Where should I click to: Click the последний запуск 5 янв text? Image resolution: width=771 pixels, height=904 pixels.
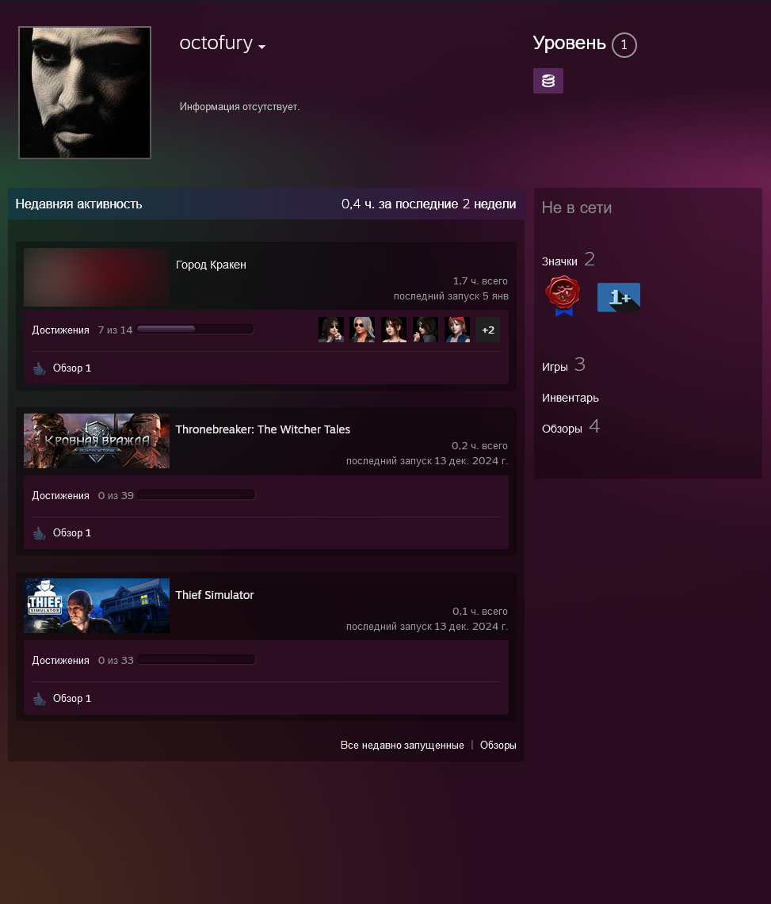pos(451,296)
